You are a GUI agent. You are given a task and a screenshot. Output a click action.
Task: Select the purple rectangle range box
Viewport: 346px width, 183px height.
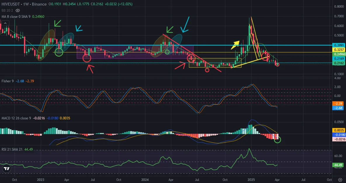point(135,52)
